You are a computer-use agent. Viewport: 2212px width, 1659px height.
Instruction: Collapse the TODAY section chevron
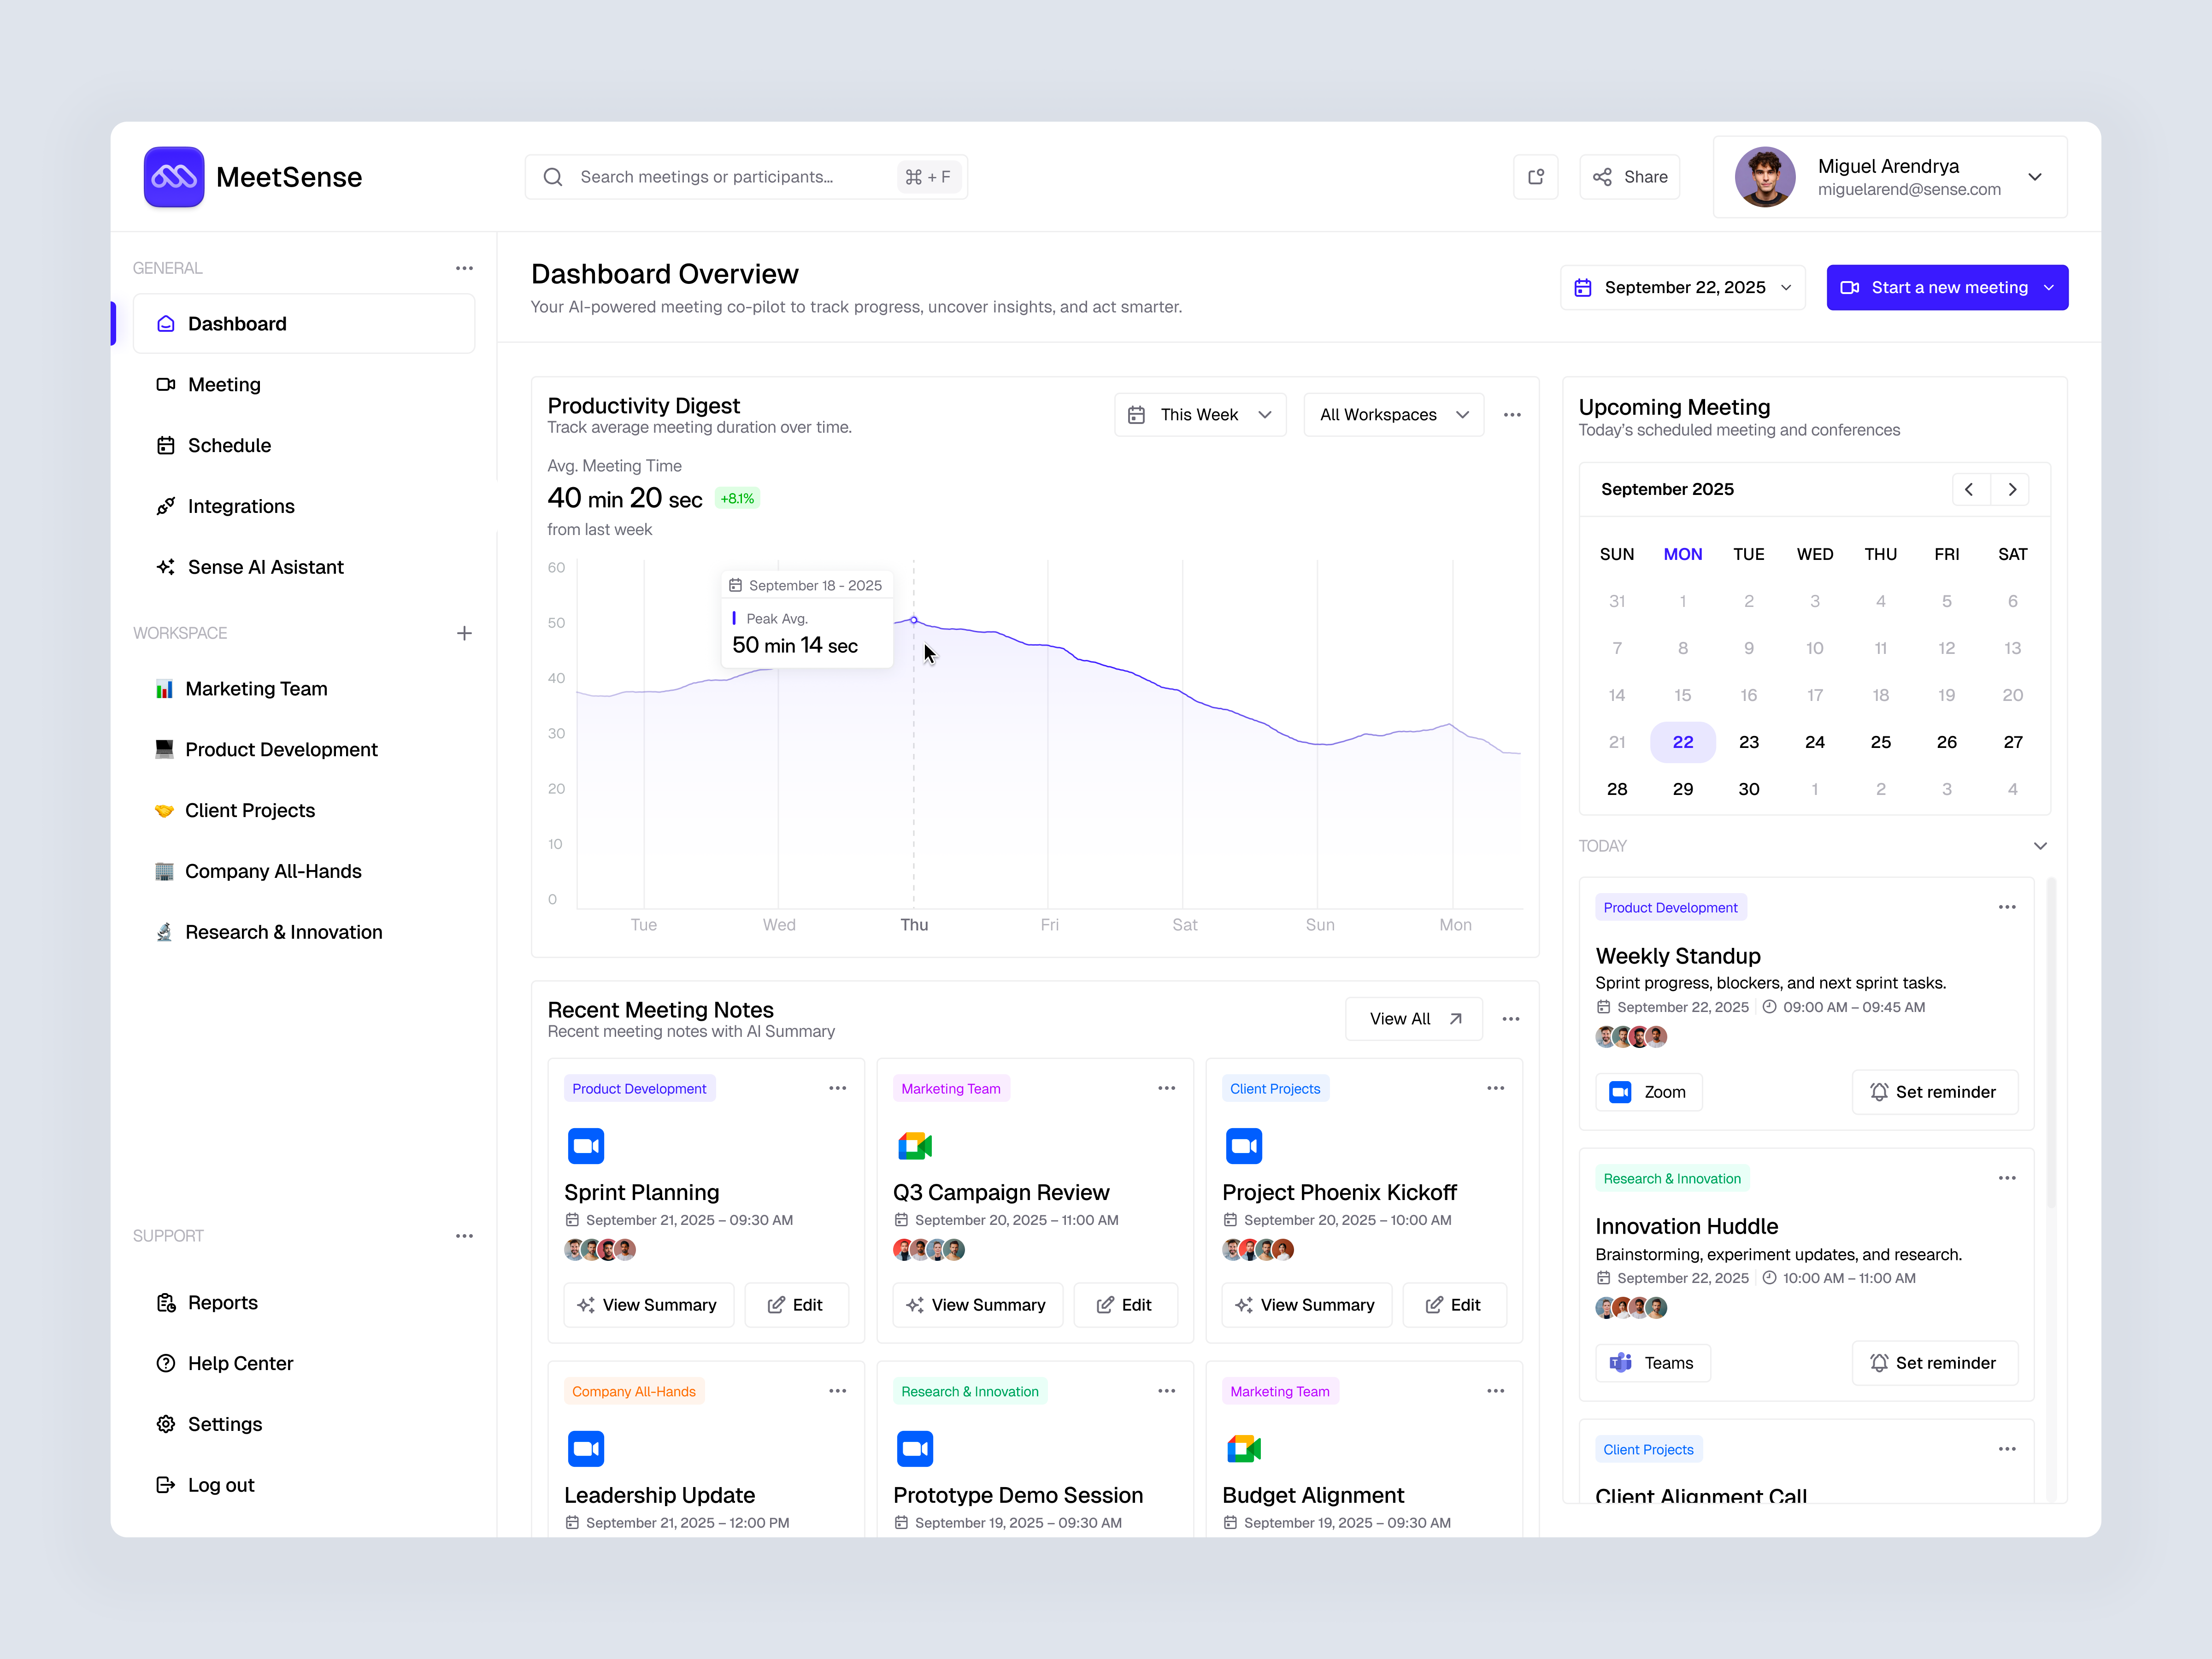coord(2041,845)
